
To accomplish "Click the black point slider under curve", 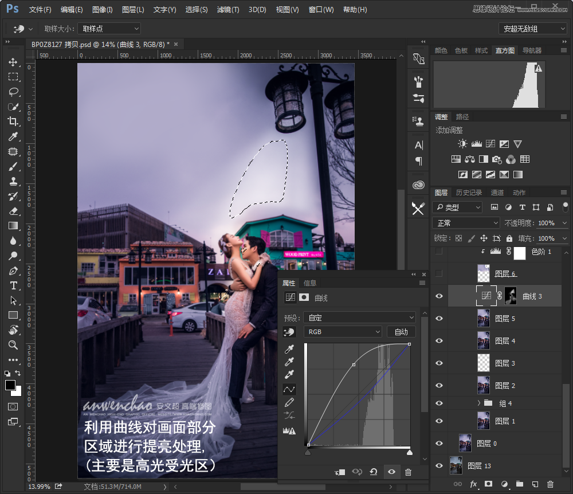I will [308, 453].
